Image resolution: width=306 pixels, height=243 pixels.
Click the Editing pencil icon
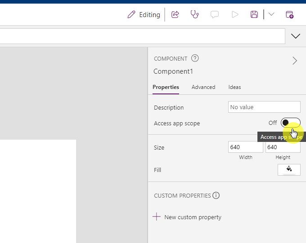[131, 15]
